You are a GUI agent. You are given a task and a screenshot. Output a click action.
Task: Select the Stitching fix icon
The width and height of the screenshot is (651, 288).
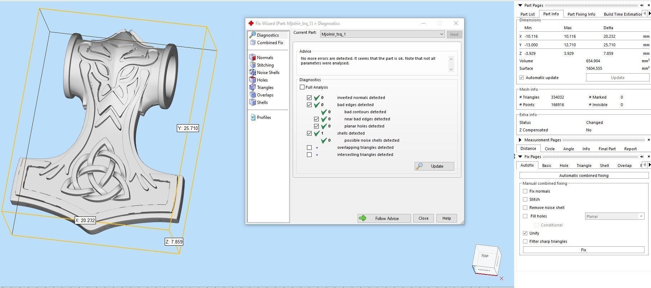click(253, 65)
